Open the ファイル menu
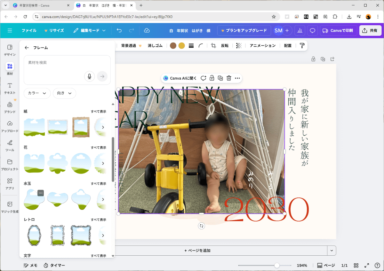The height and width of the screenshot is (271, 384). click(x=29, y=30)
